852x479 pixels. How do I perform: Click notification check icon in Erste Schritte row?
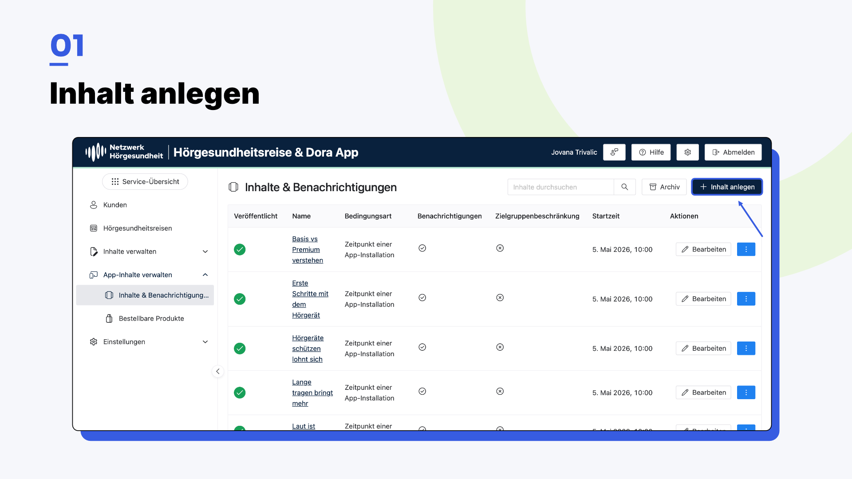[422, 298]
